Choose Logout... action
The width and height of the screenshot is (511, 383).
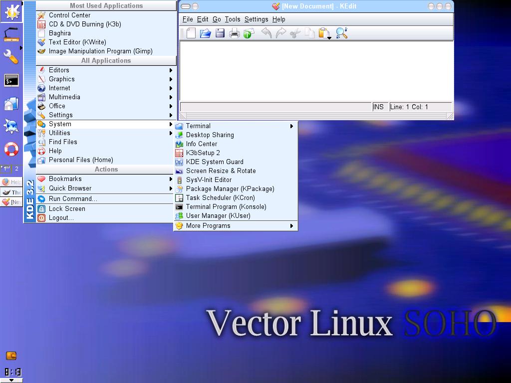[x=105, y=218]
